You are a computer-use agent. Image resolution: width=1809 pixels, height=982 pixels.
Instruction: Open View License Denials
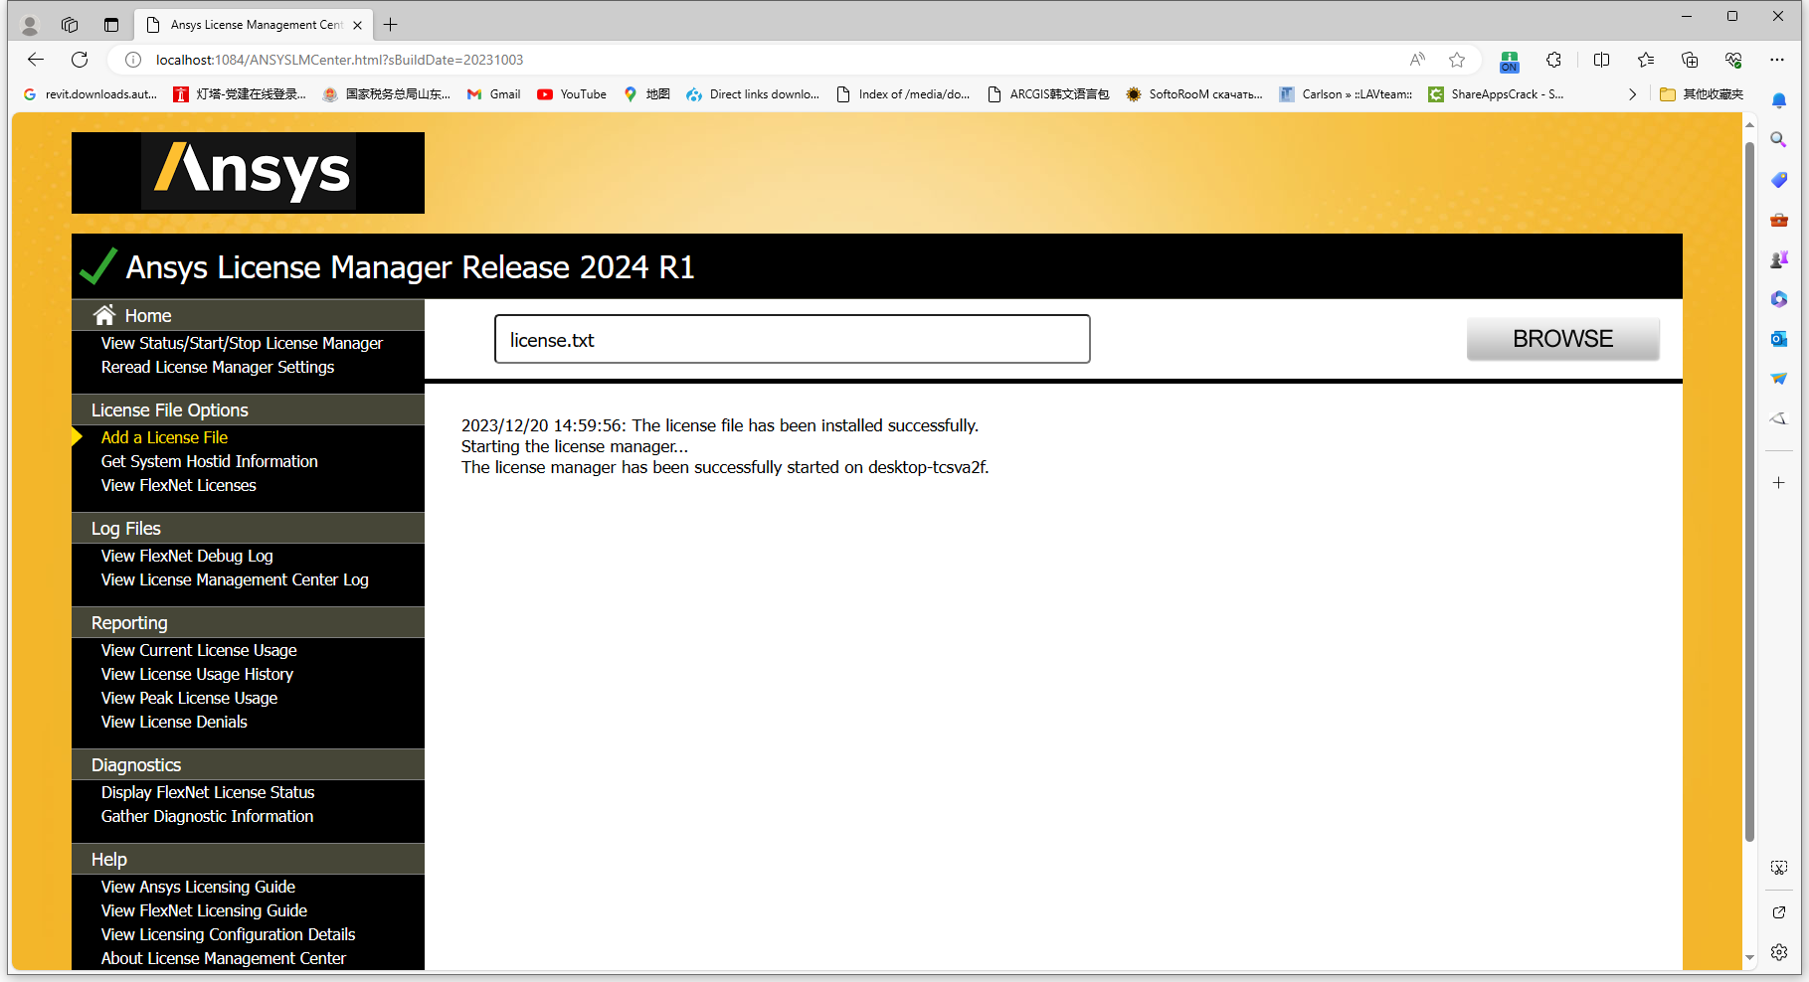174,722
